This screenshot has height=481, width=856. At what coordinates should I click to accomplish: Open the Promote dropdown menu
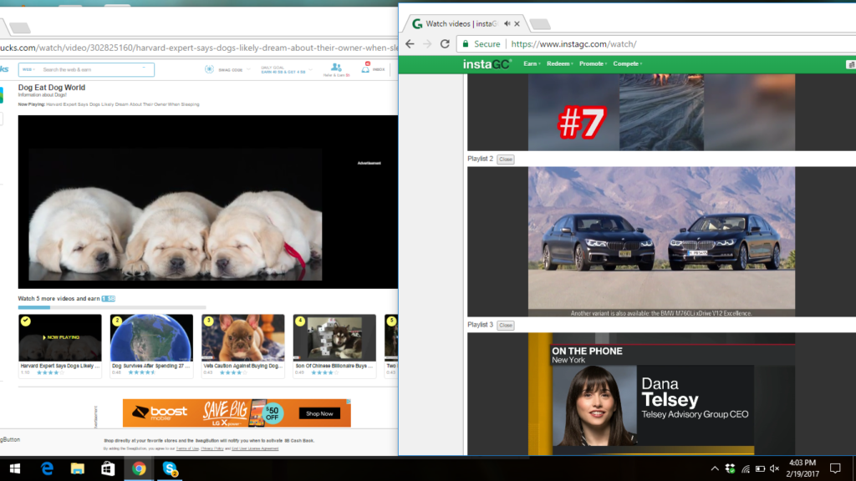(593, 63)
